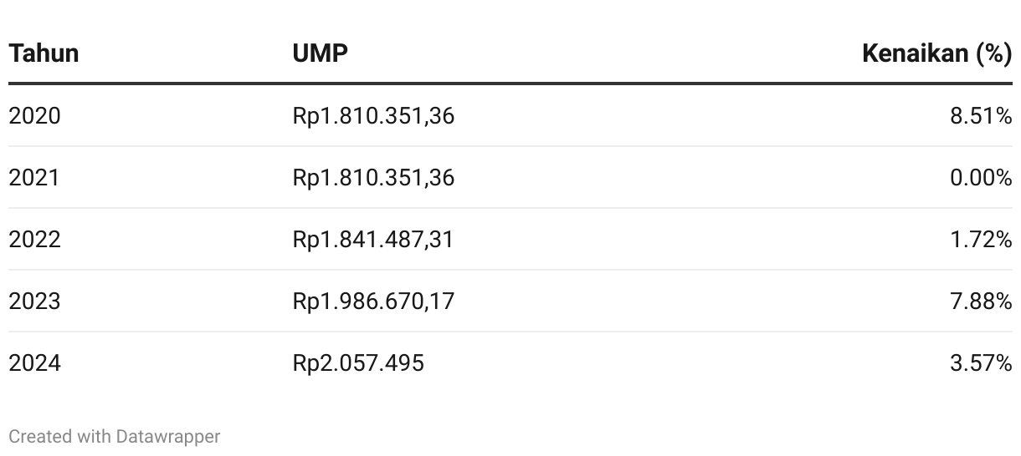Click the 7.88% increase value
Screen dimensions: 1021x456
pyautogui.click(x=981, y=301)
